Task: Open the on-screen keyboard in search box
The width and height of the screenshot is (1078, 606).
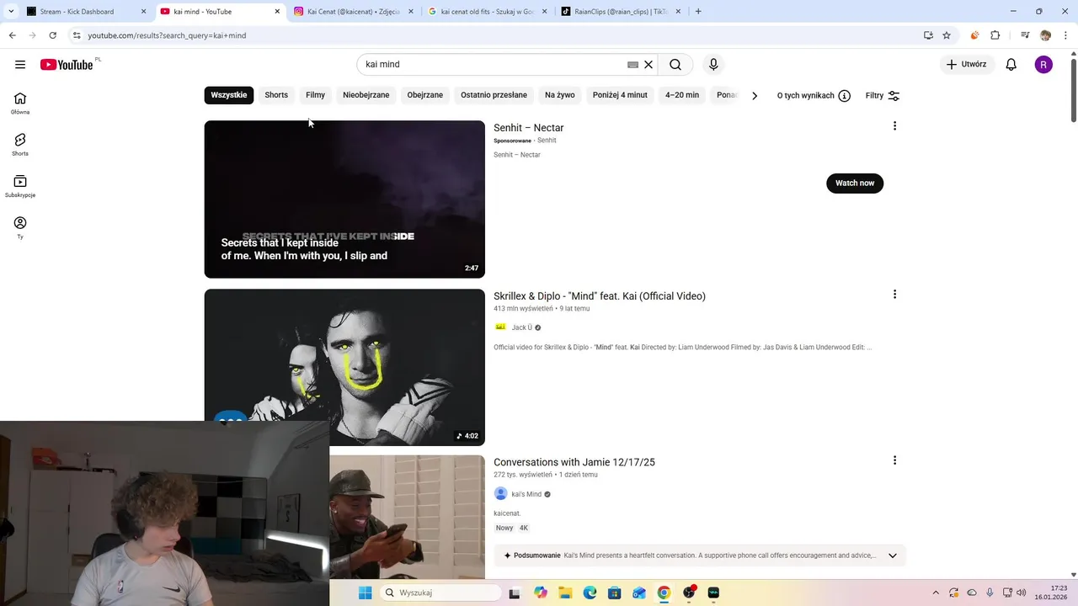Action: (632, 65)
